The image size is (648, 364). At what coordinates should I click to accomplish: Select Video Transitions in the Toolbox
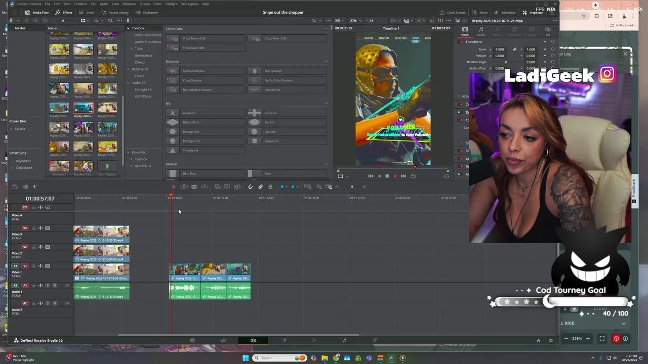(x=148, y=35)
